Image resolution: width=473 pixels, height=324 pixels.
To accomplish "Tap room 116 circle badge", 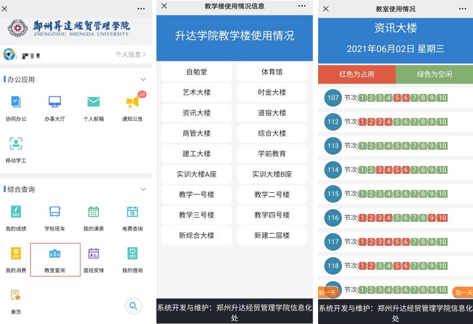I will pyautogui.click(x=333, y=218).
